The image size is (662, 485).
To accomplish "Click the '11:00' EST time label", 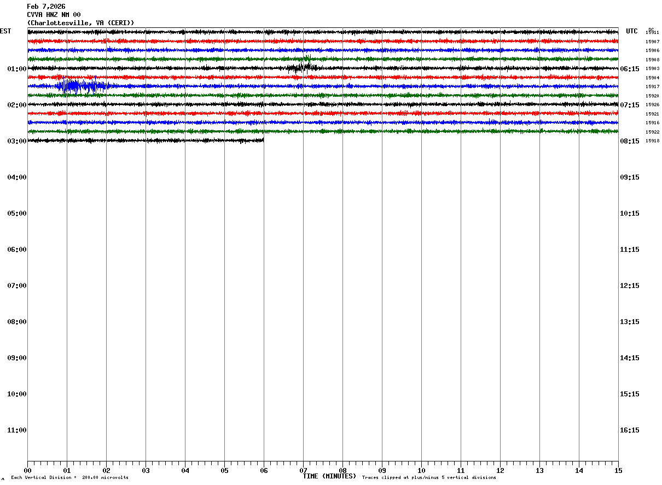I will tap(17, 430).
